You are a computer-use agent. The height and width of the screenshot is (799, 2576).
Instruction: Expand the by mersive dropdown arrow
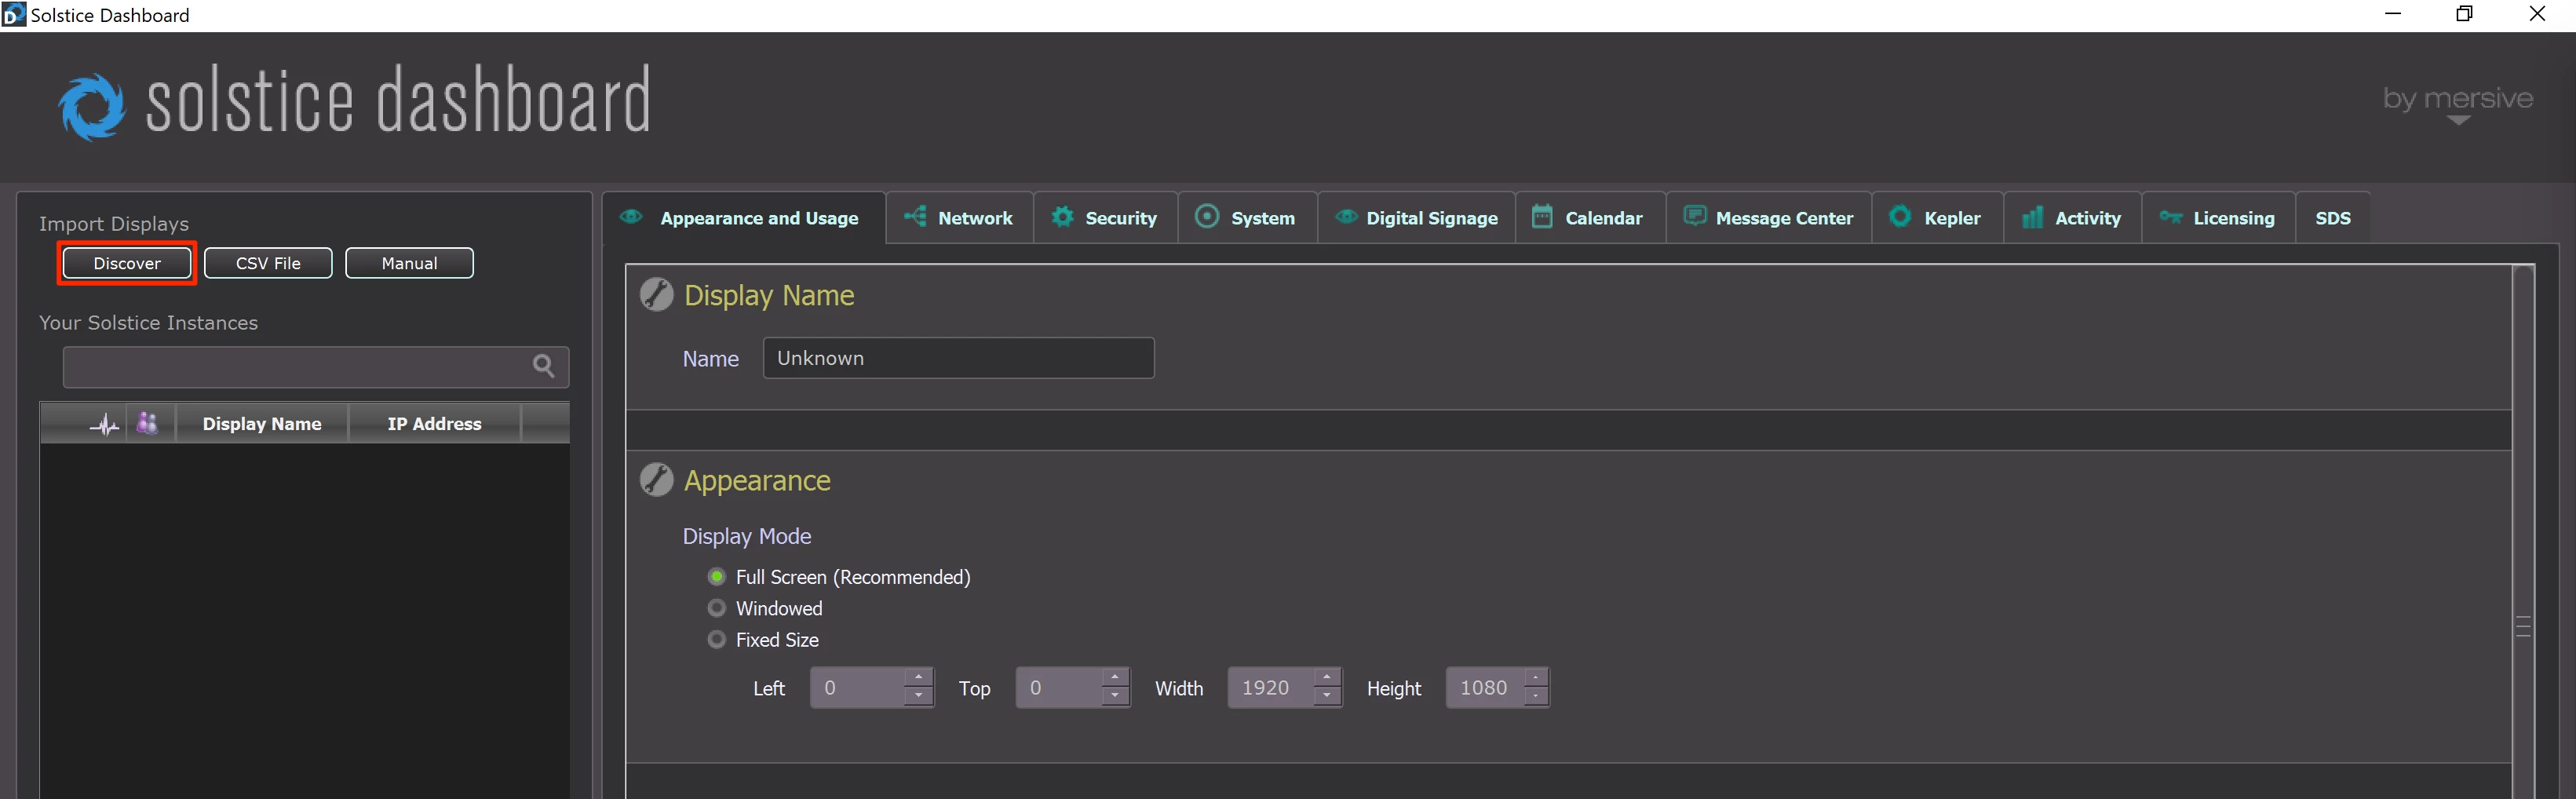pos(2458,120)
